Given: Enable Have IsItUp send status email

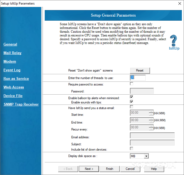Looking at the screenshot, I should pyautogui.click(x=132, y=107).
